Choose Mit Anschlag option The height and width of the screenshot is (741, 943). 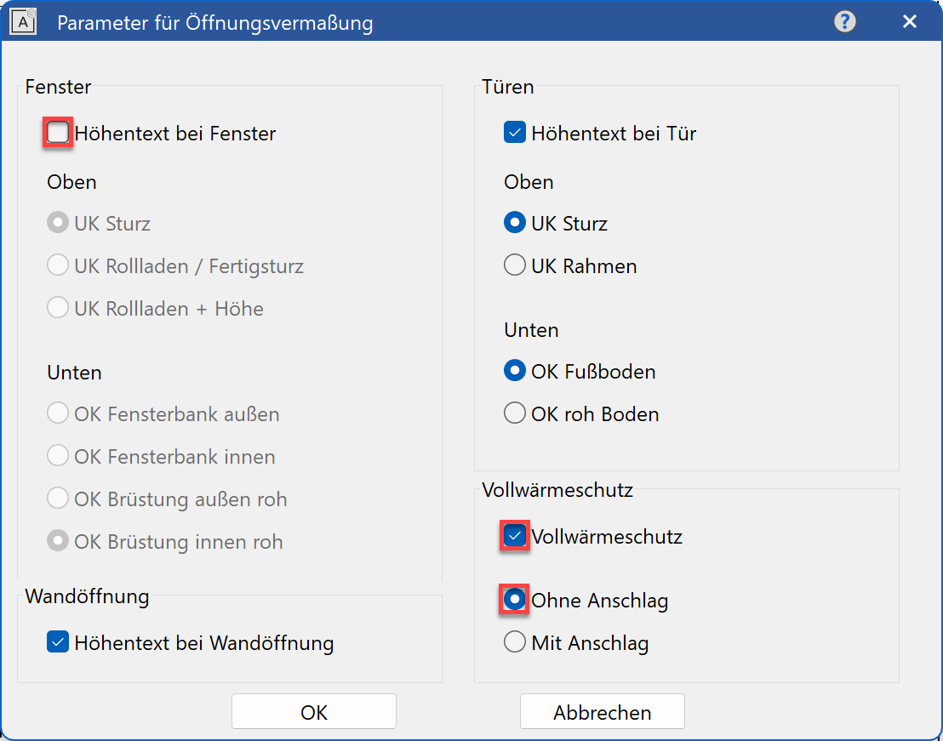click(x=515, y=643)
